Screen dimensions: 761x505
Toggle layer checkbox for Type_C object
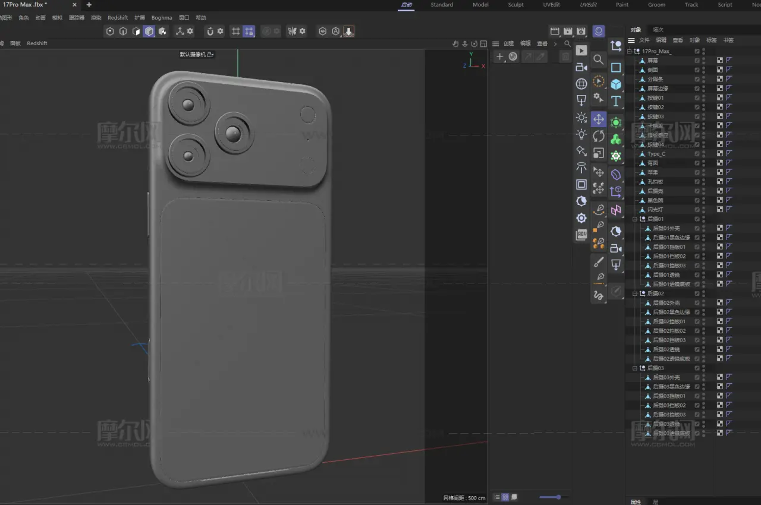click(x=697, y=154)
